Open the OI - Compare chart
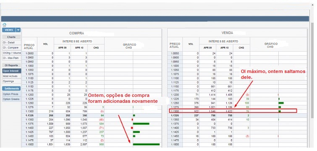Viewport: 317px width, 151px height. pos(12,48)
